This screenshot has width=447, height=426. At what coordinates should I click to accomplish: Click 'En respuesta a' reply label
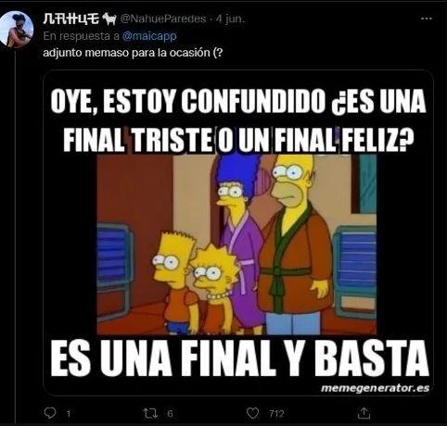pos(82,36)
